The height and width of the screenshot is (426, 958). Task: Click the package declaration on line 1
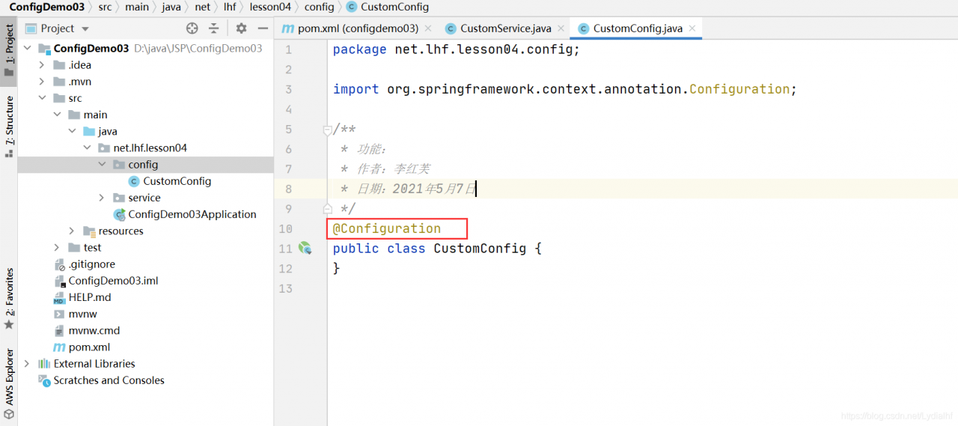457,49
